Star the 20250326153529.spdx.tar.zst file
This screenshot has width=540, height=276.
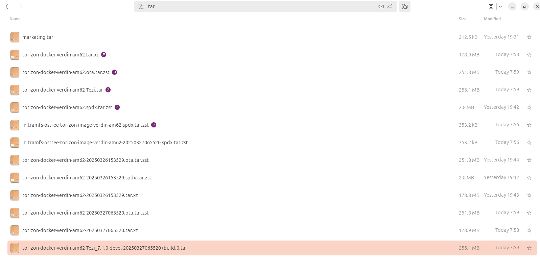click(529, 178)
